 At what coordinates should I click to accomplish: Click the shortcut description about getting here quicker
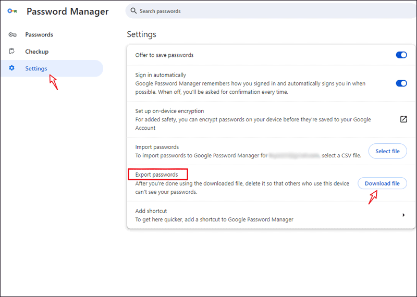coord(214,219)
